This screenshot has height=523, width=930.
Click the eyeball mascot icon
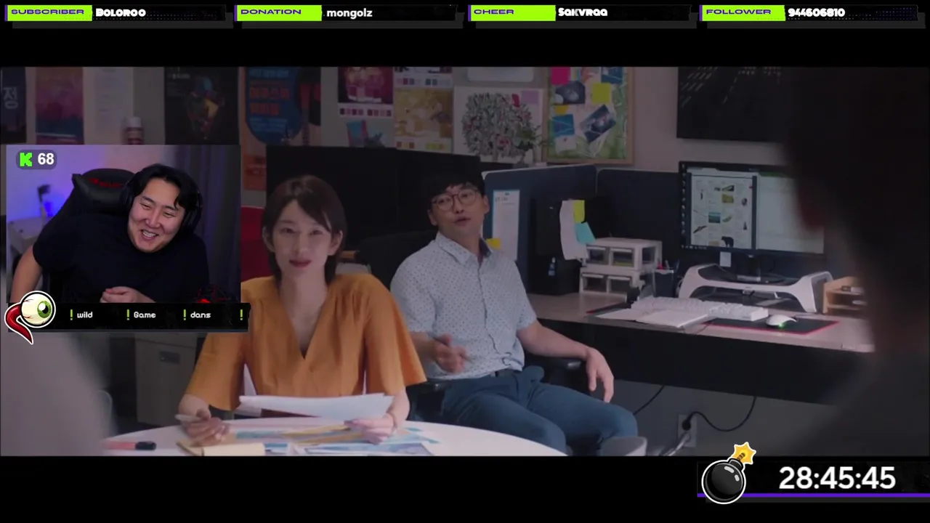pyautogui.click(x=30, y=317)
